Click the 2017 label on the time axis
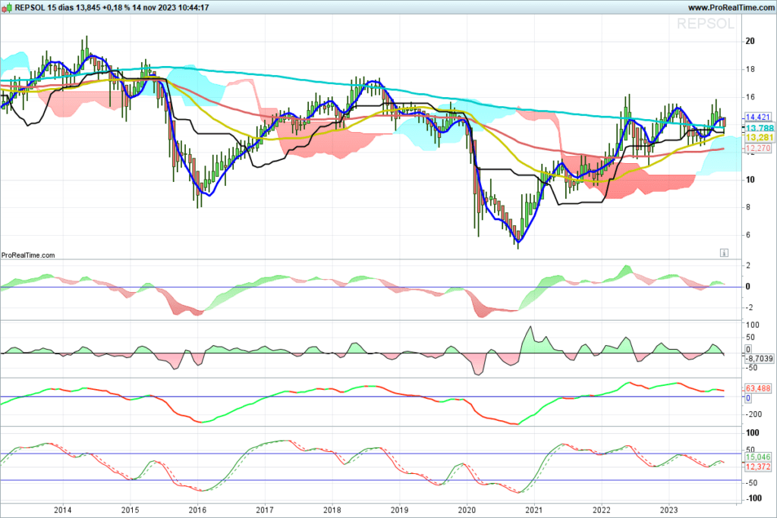 point(265,510)
